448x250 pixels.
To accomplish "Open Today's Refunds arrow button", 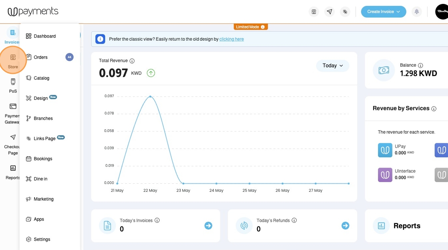I will (345, 226).
